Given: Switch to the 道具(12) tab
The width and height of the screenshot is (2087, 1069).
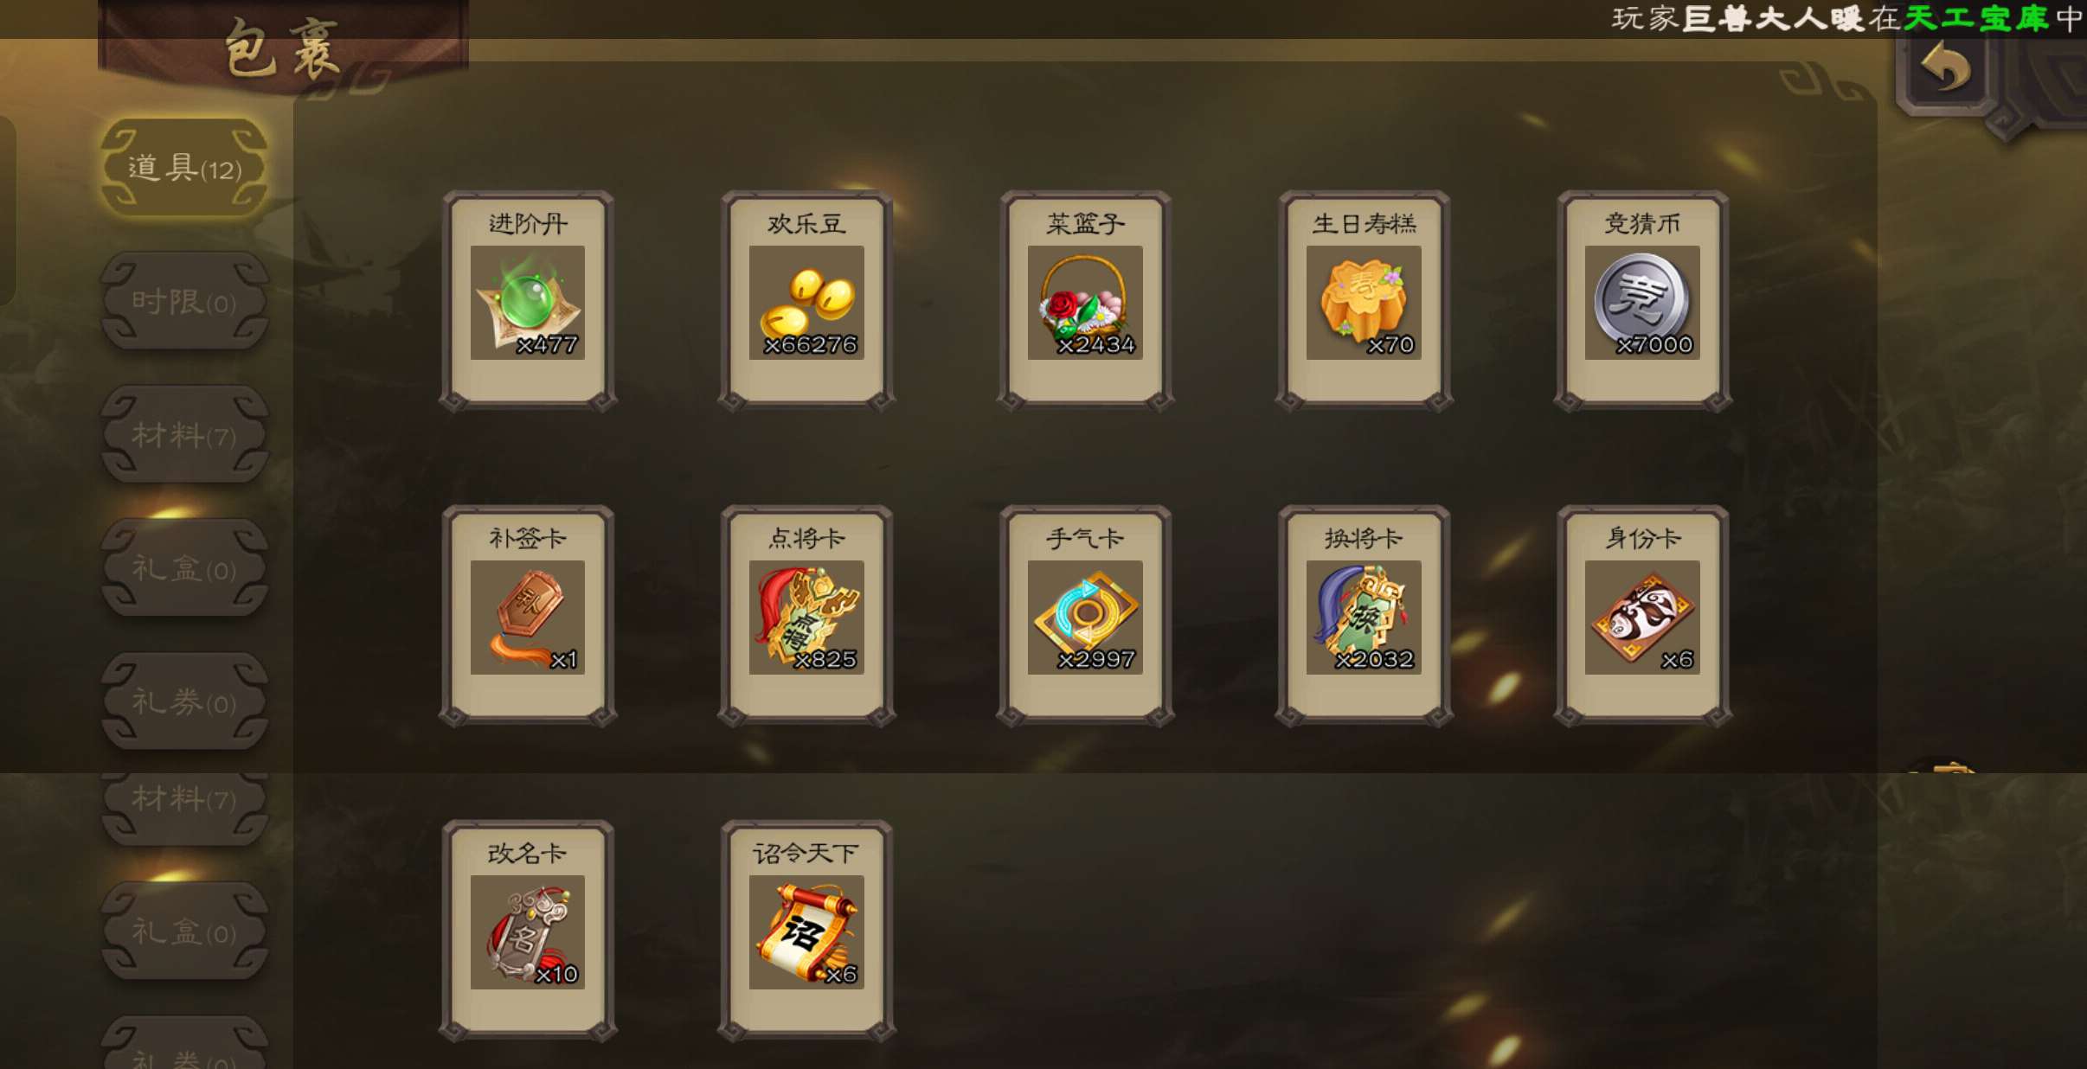Looking at the screenshot, I should tap(184, 168).
